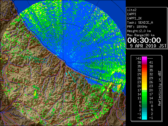The height and width of the screenshot is (126, 168).
Task: Pick the dark green 5–8 dBZ swatch
Action: [x=144, y=106]
